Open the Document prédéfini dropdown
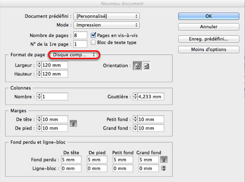The image size is (245, 182). (x=107, y=16)
